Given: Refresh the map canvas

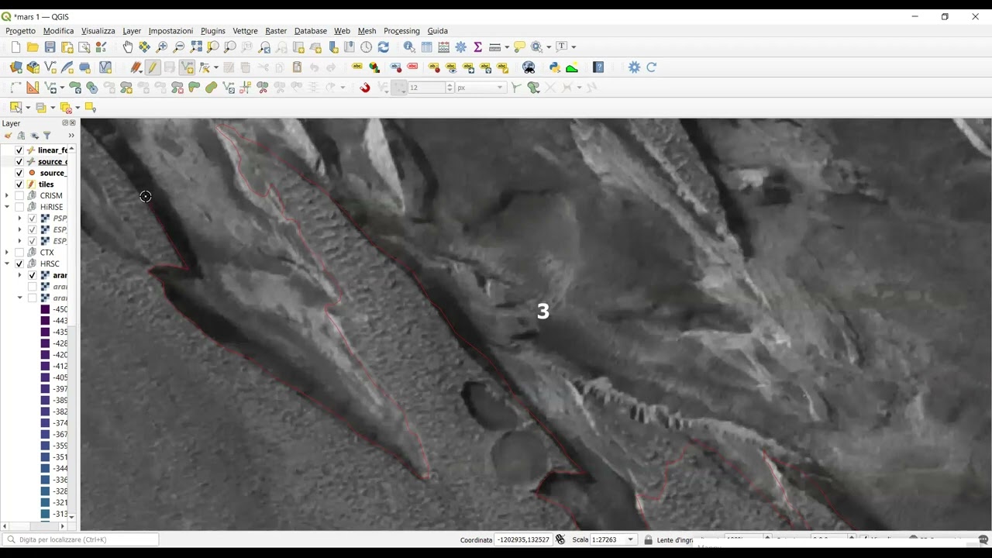Looking at the screenshot, I should click(x=383, y=47).
